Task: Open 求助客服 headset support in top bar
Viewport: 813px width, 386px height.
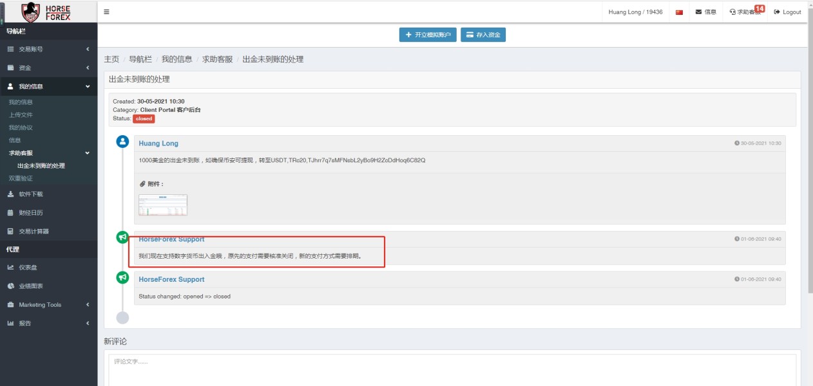Action: (x=745, y=12)
